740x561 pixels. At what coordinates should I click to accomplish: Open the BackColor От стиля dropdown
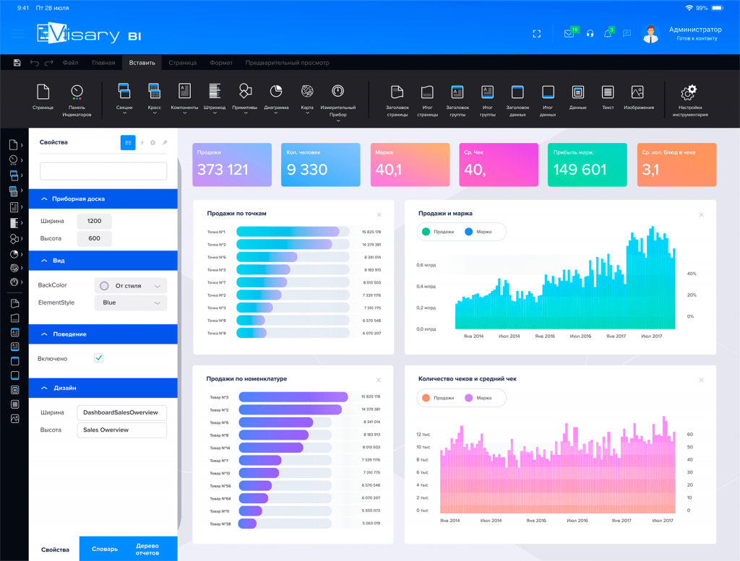coord(131,286)
